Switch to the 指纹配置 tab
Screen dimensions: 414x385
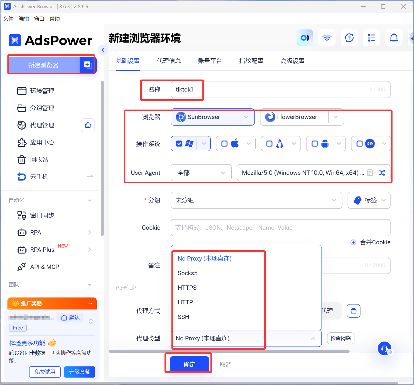coord(251,61)
